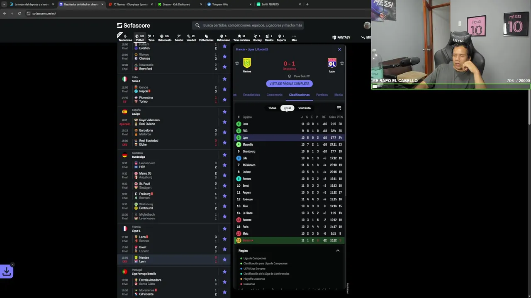Click the Sofascore logo
Viewport: 531px width, 298px height.
tap(133, 25)
